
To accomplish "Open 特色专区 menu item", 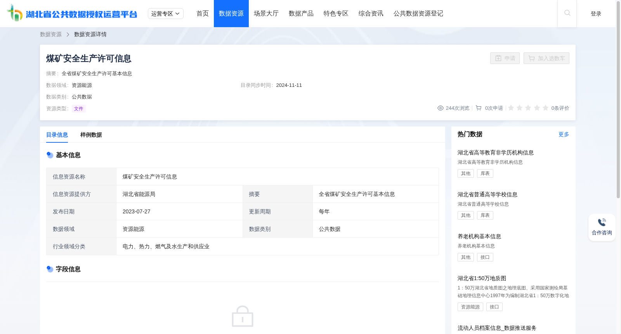I will [336, 14].
